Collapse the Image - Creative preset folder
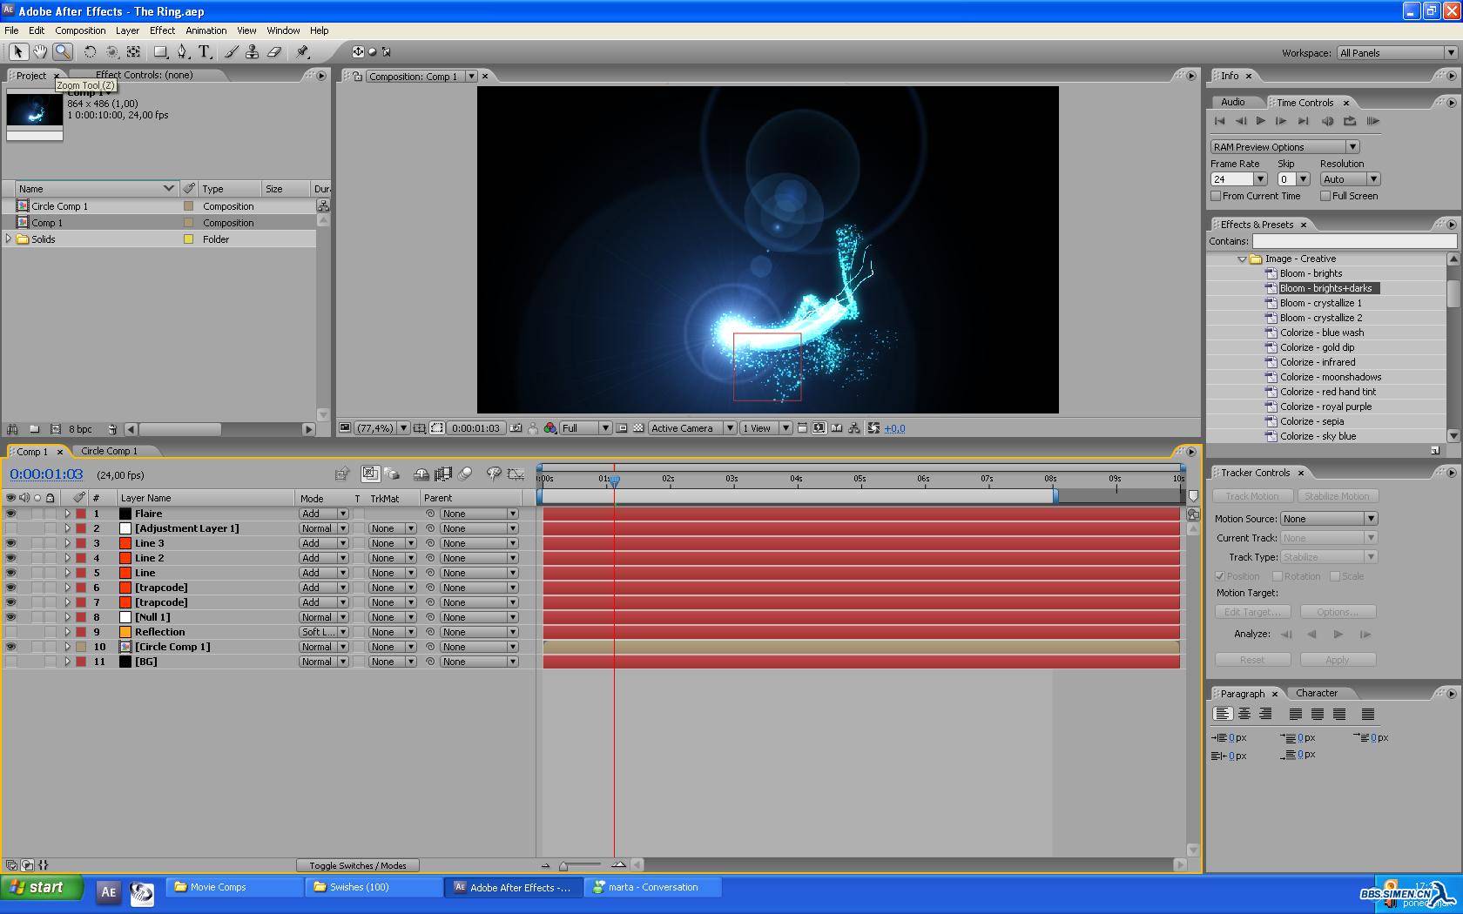The width and height of the screenshot is (1463, 914). [x=1242, y=259]
